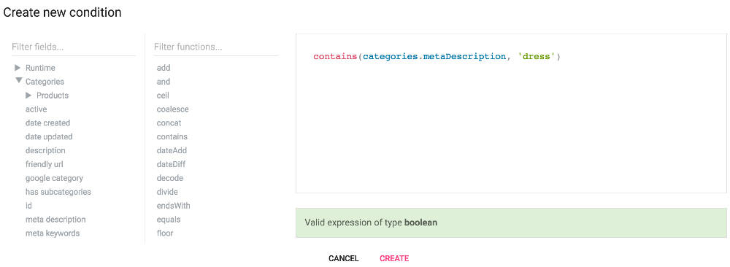Viewport: 730px width, 267px height.
Task: Pick the 'friendly url' field
Action: click(45, 165)
